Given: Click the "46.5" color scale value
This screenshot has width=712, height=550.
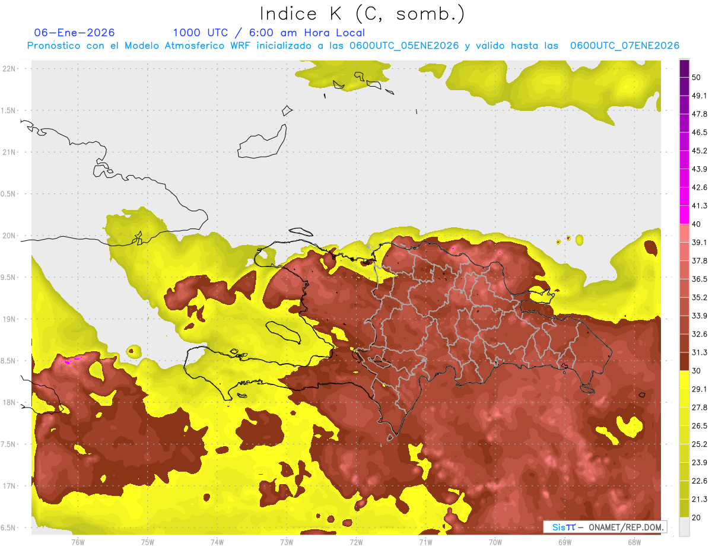Looking at the screenshot, I should (x=700, y=132).
